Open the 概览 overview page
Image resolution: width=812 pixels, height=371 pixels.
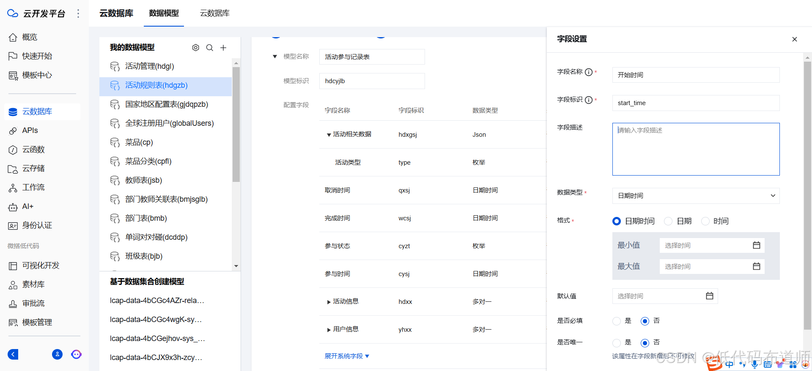tap(29, 37)
